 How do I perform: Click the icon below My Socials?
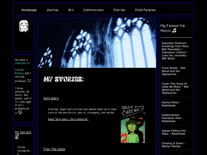(x=17, y=137)
